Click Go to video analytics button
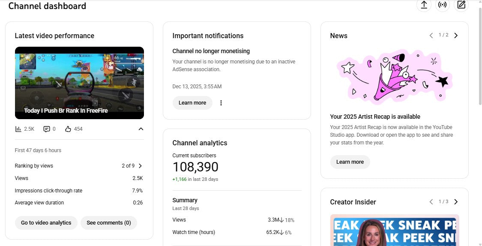 46,223
